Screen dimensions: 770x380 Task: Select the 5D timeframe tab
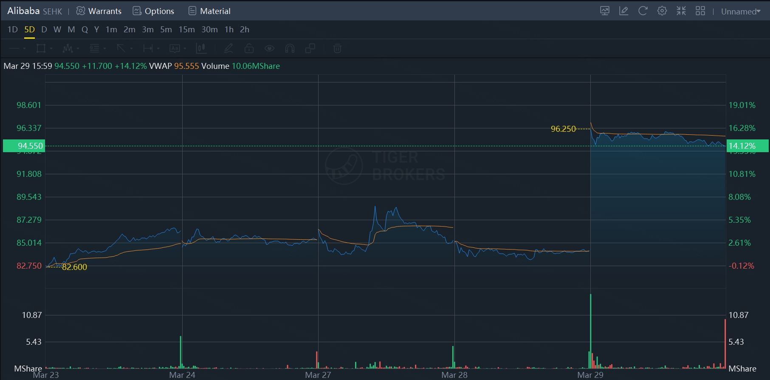(x=29, y=29)
